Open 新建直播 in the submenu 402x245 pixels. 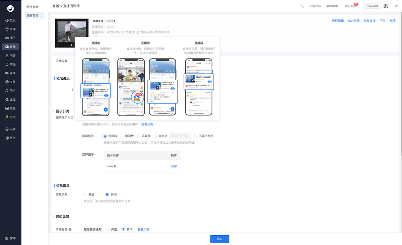[32, 6]
